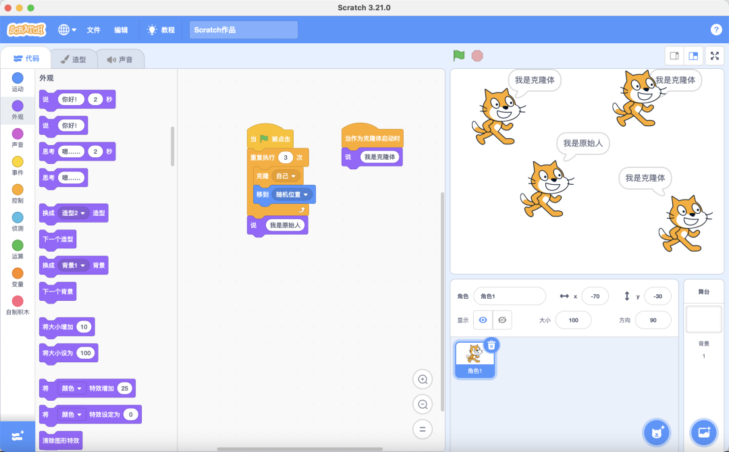Click the value 100 in 将大小设为 block
This screenshot has width=729, height=452.
click(x=86, y=353)
